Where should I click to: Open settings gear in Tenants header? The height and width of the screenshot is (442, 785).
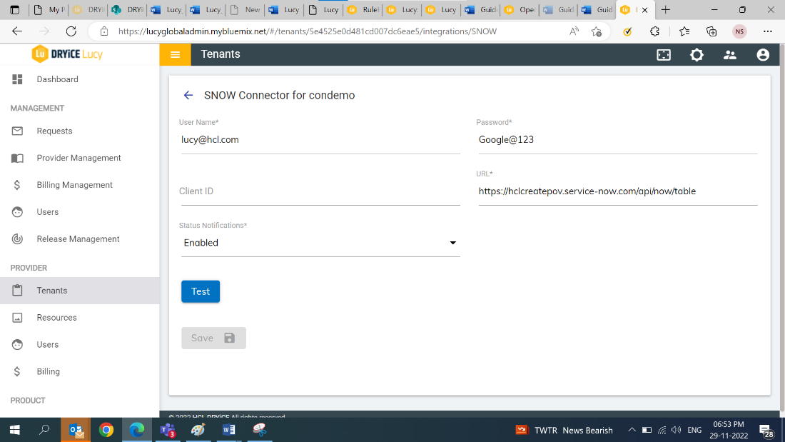(x=697, y=54)
